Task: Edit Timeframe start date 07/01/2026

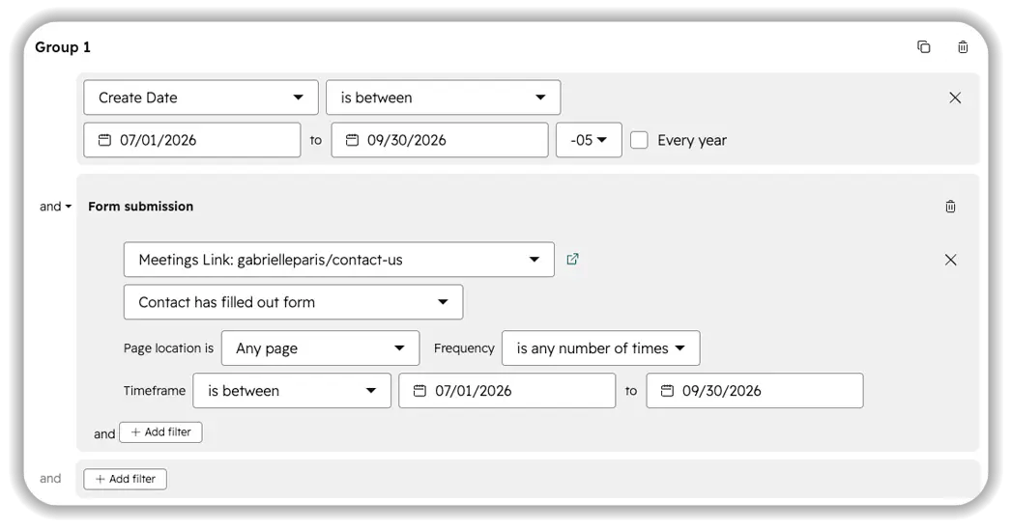Action: tap(506, 391)
